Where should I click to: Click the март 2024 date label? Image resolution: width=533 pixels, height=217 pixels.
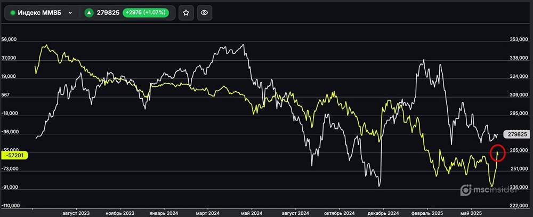pos(208,213)
